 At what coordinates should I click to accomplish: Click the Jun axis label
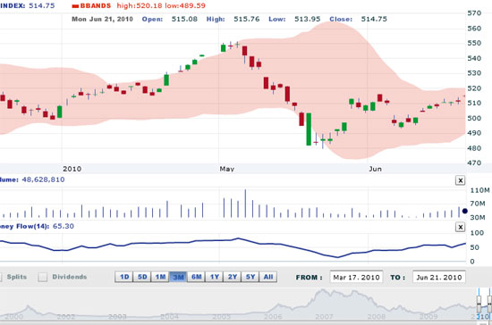click(x=376, y=169)
